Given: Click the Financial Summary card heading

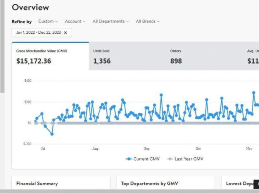Looking at the screenshot, I should pyautogui.click(x=37, y=183).
